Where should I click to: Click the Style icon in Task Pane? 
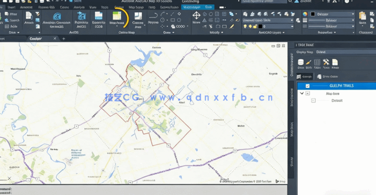308,63
